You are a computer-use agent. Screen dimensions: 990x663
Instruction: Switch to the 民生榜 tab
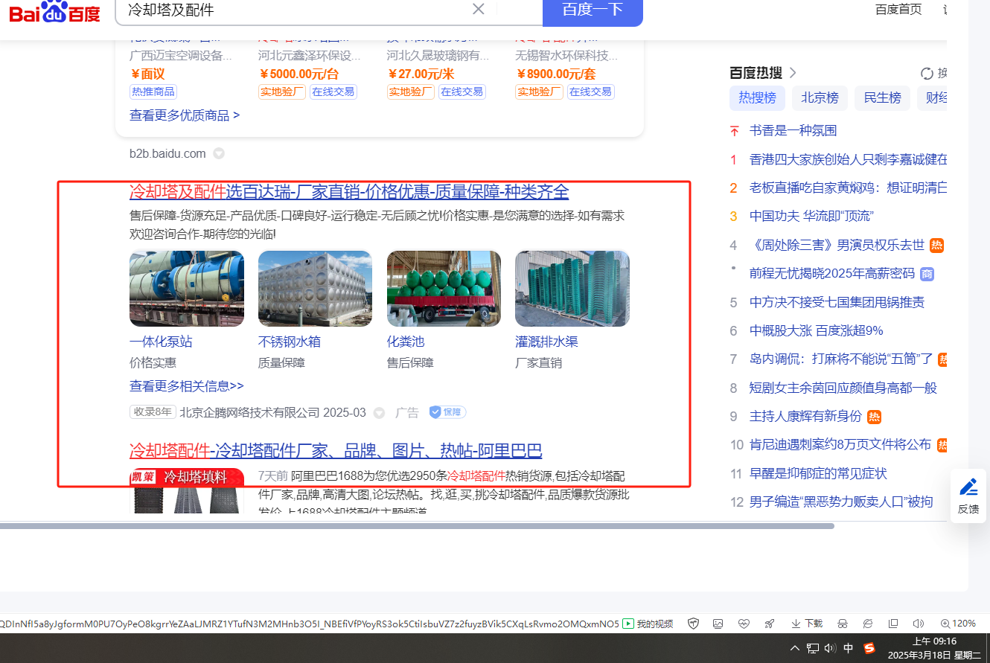[882, 97]
